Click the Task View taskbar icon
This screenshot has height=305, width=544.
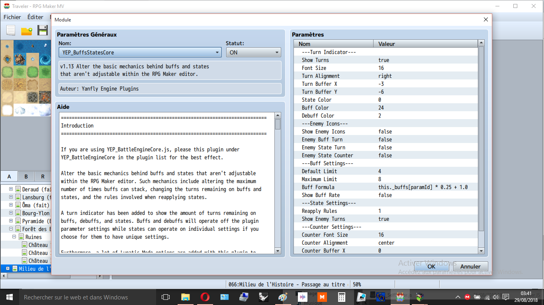(x=166, y=297)
